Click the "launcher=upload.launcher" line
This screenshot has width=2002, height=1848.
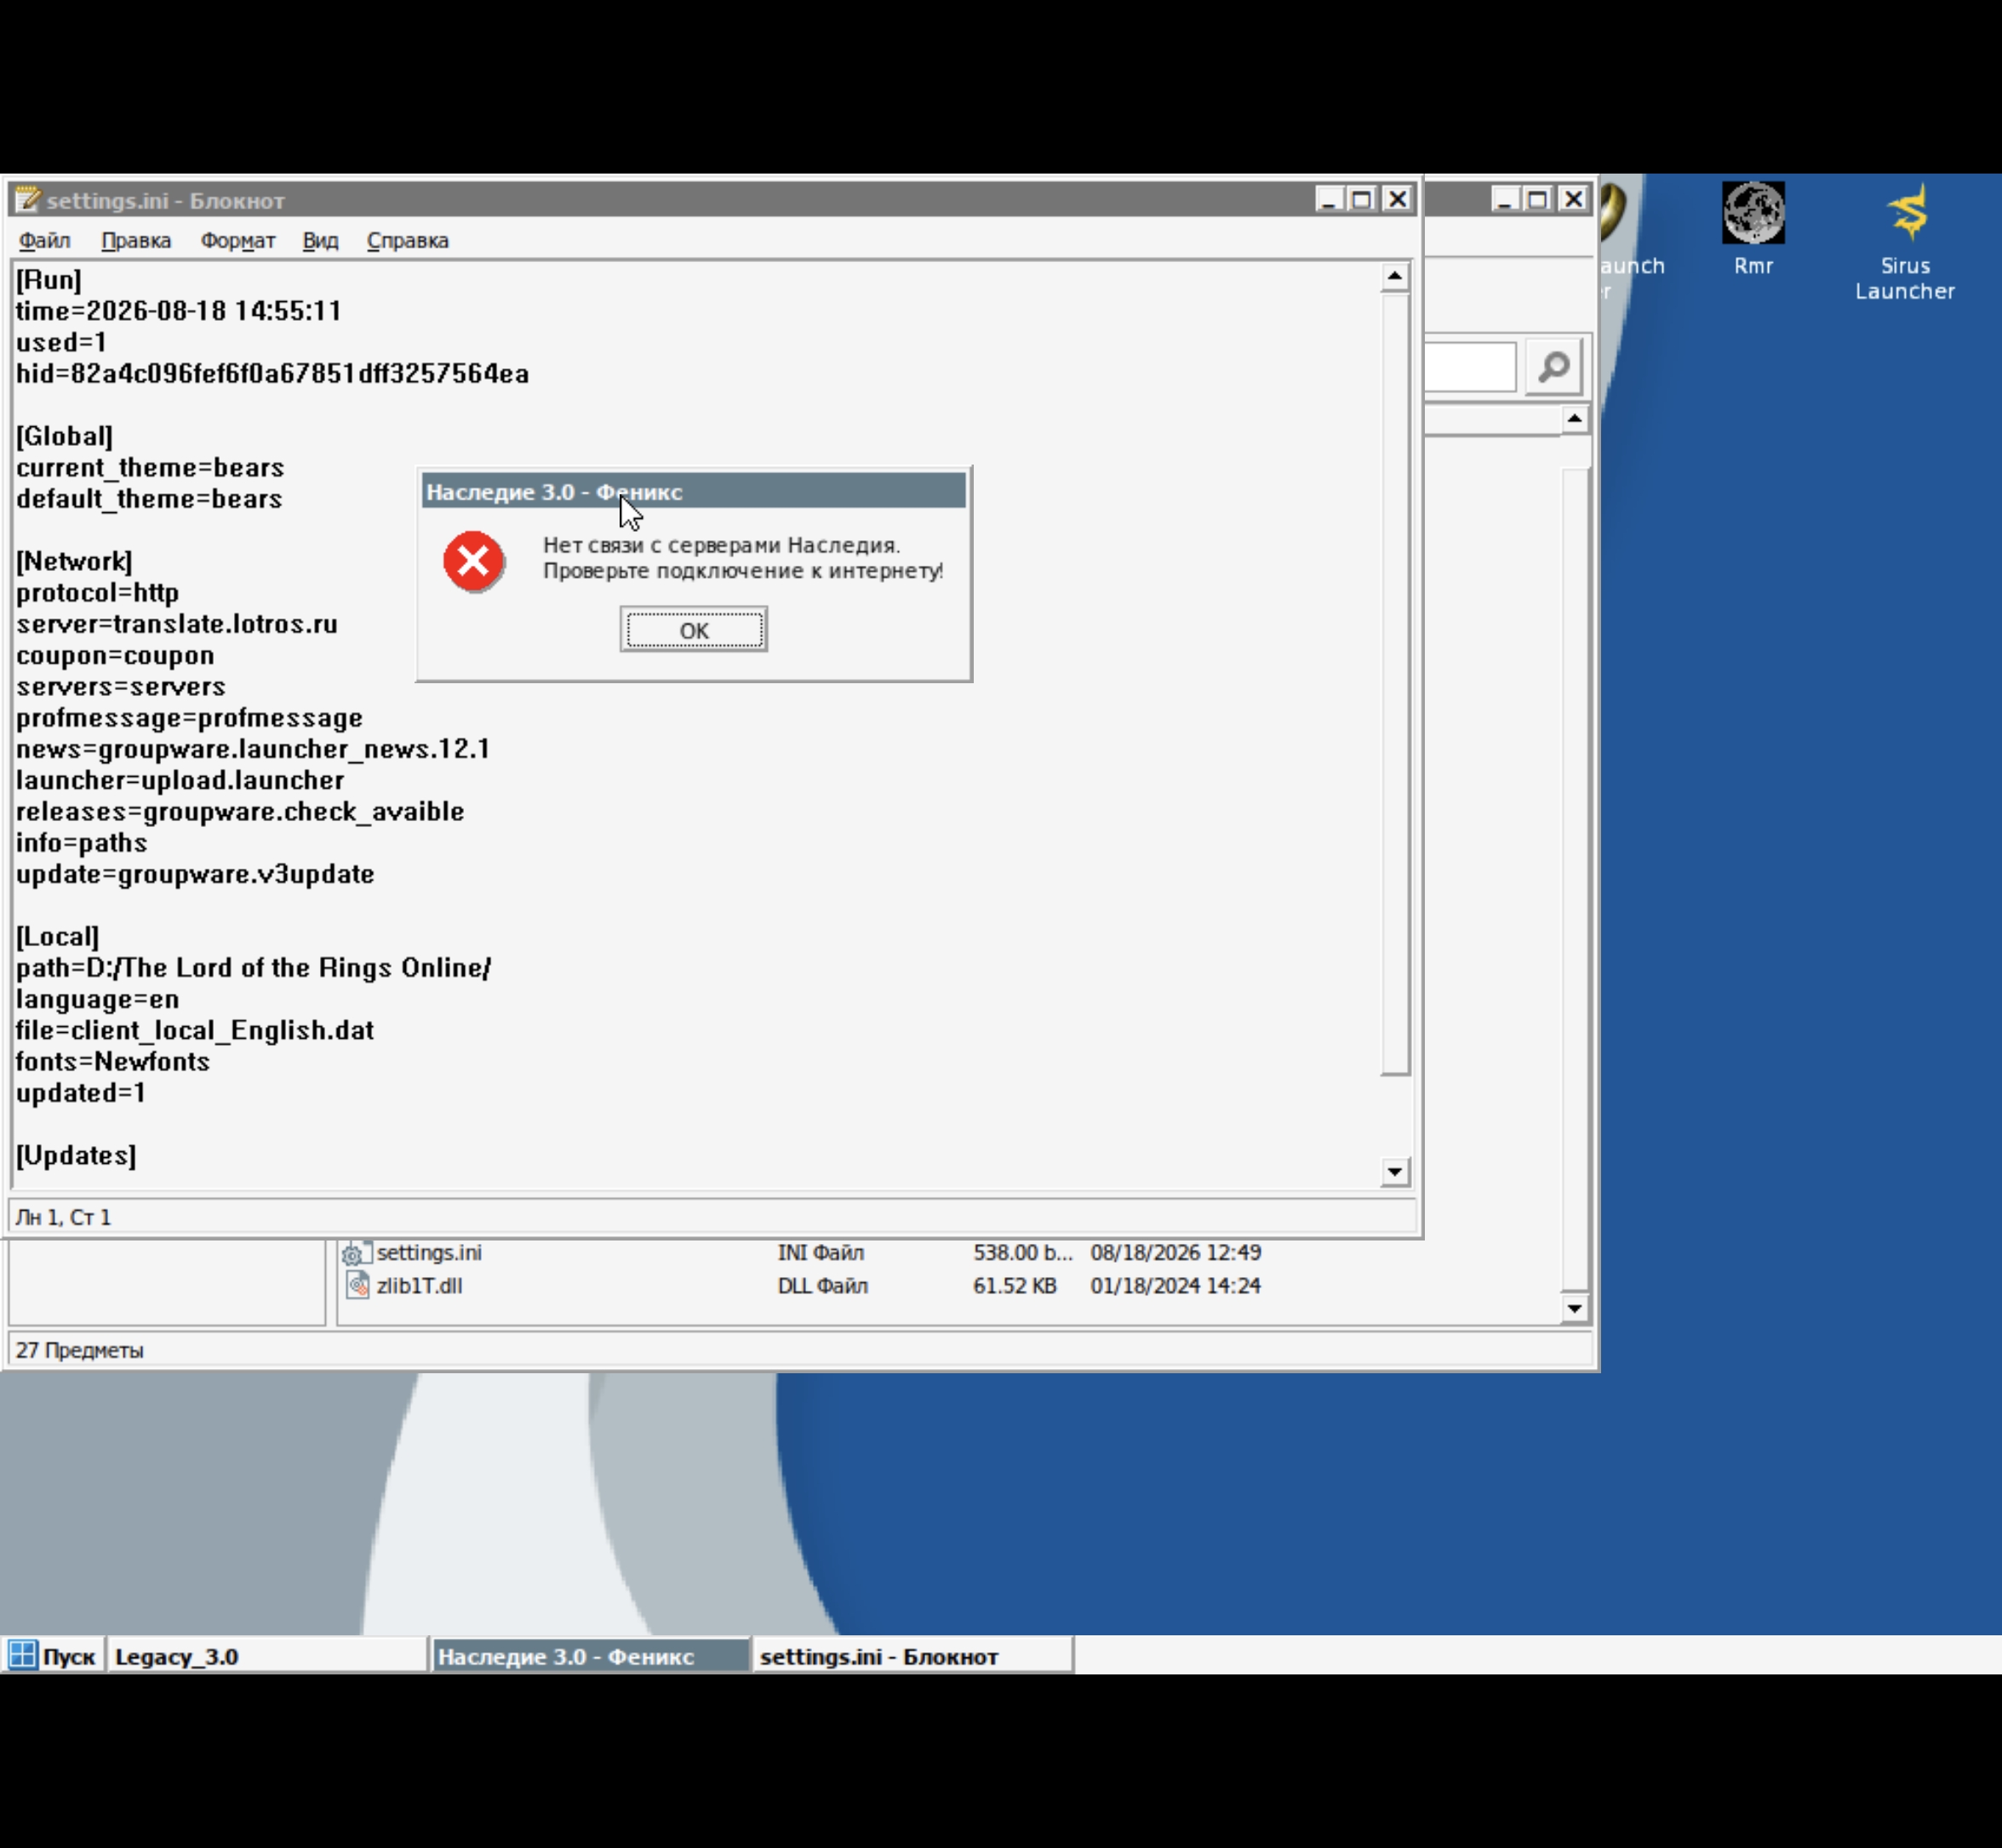point(180,780)
